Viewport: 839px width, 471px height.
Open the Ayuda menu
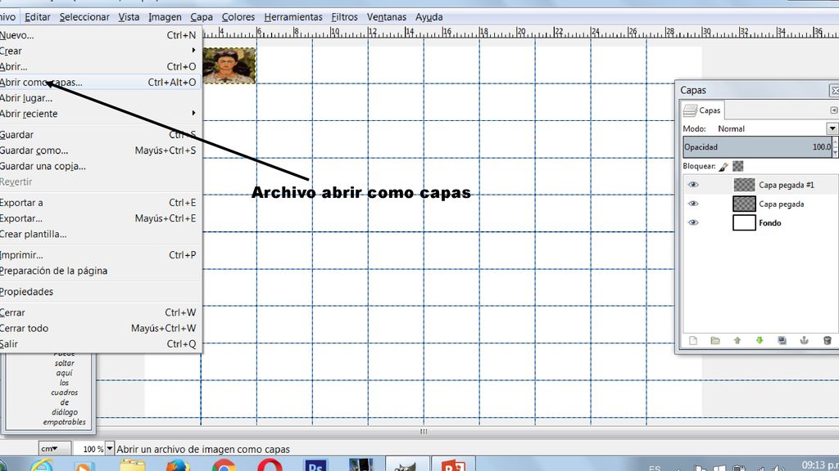click(429, 17)
